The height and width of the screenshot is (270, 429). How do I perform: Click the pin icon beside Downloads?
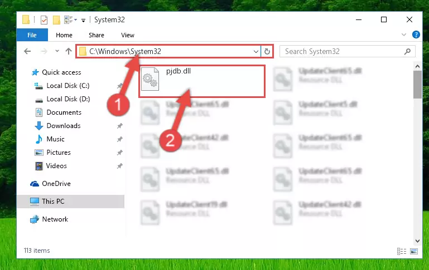point(119,126)
